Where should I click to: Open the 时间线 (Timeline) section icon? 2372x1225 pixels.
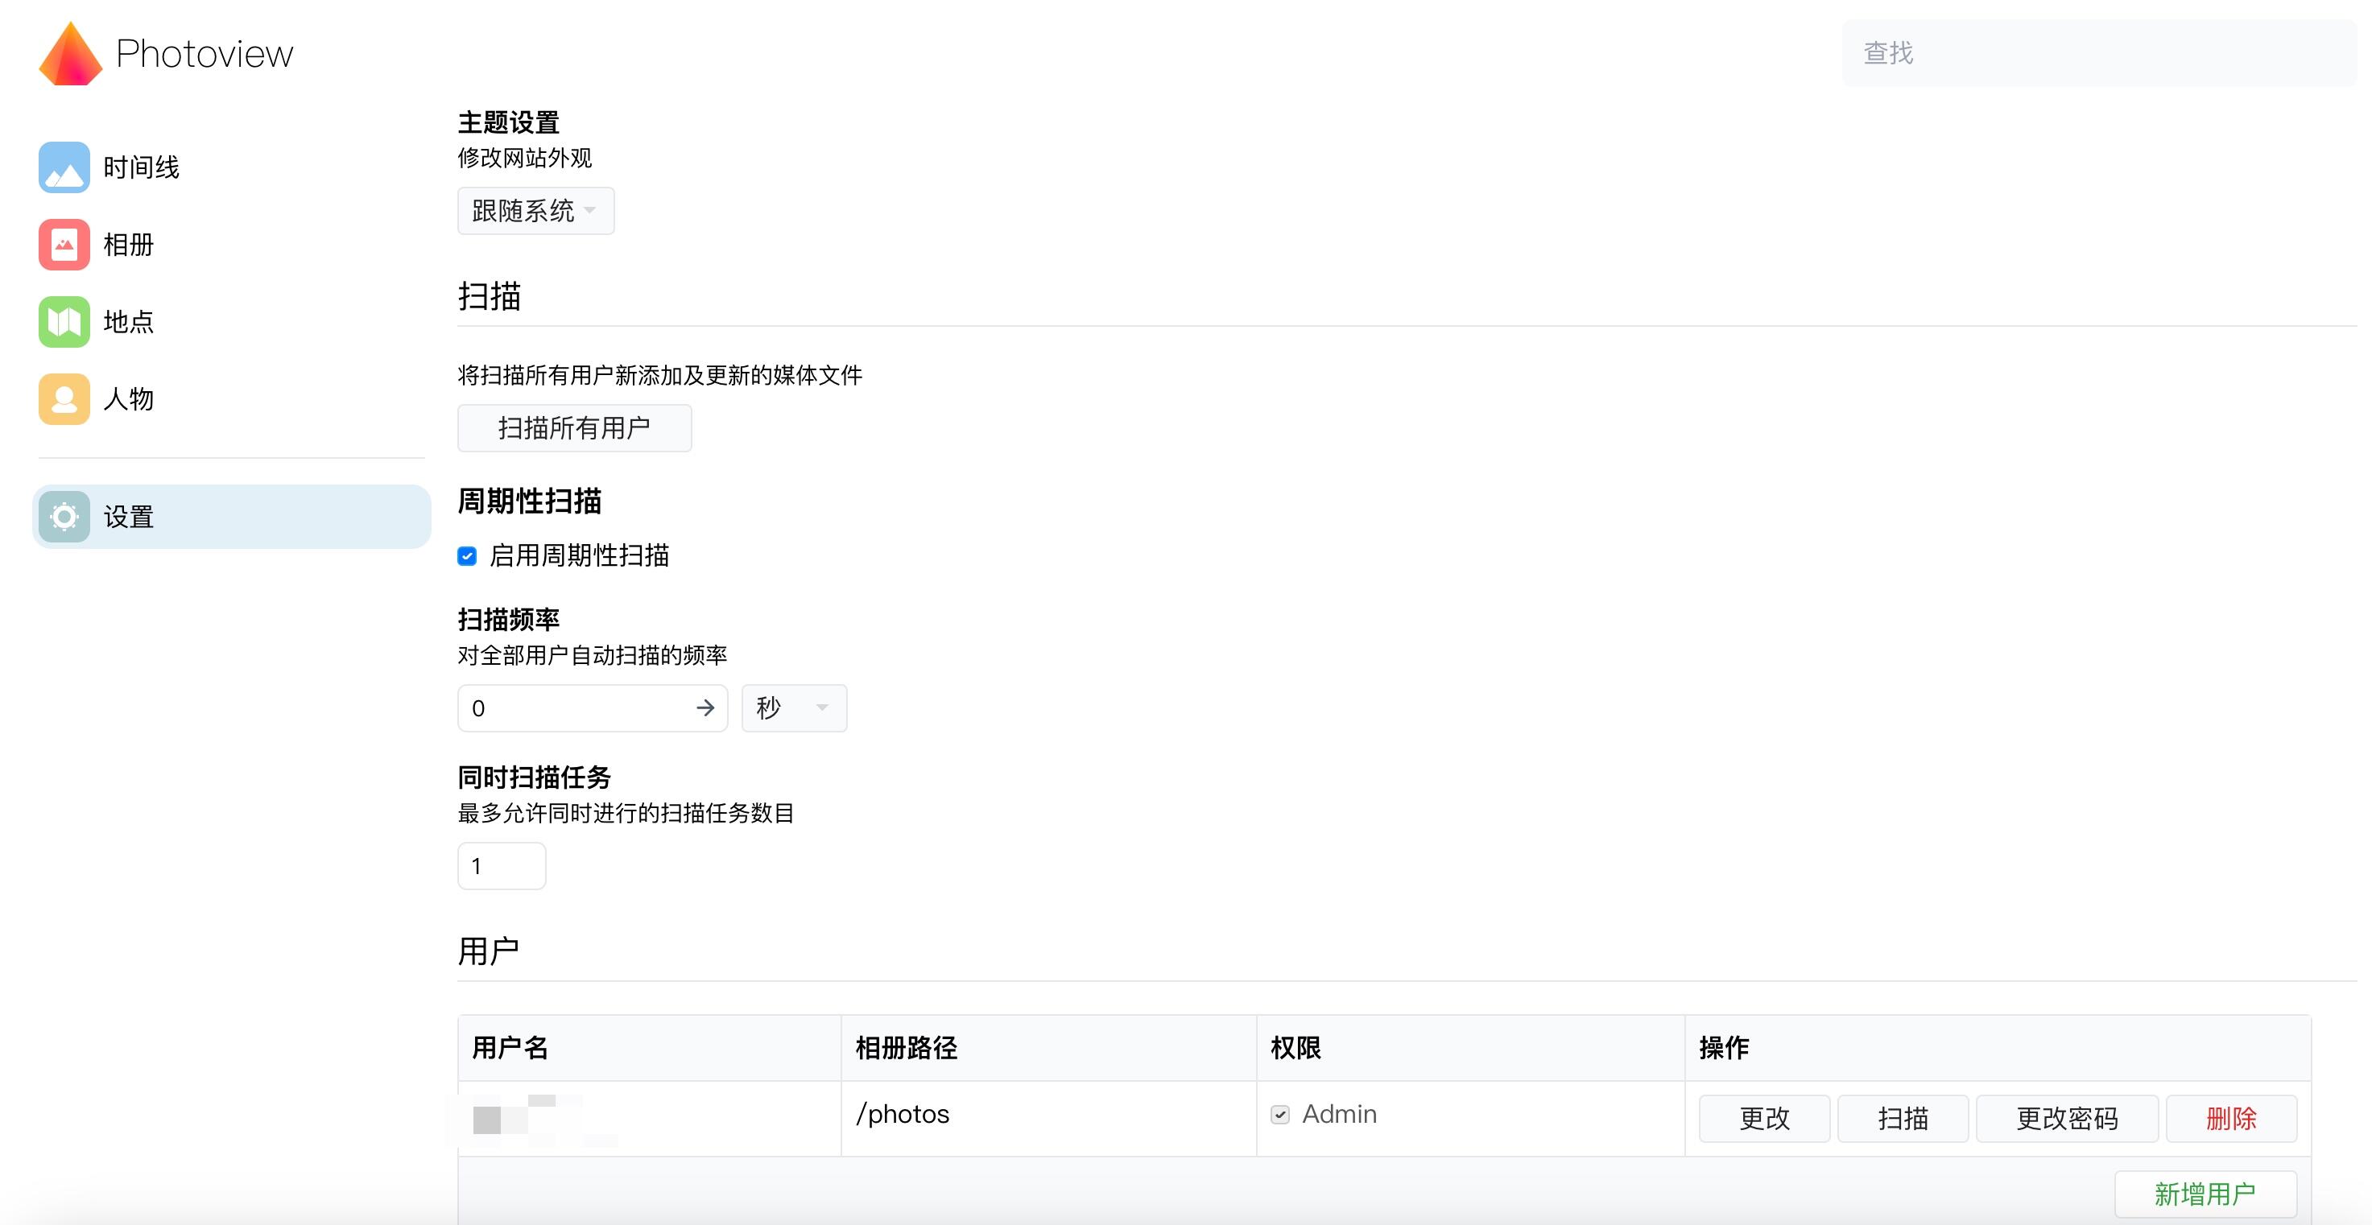(x=63, y=167)
